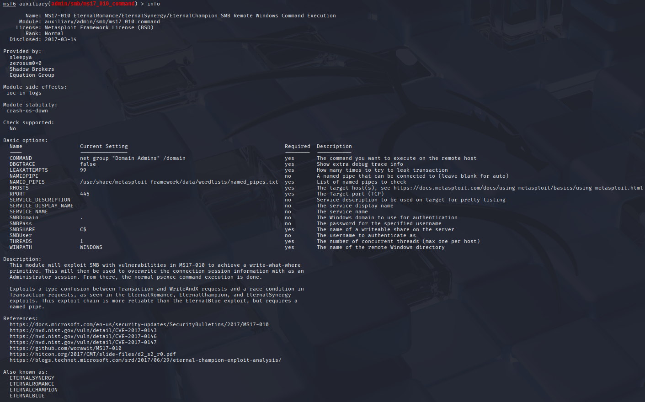
Task: Click the "Required" column header
Action: [297, 146]
